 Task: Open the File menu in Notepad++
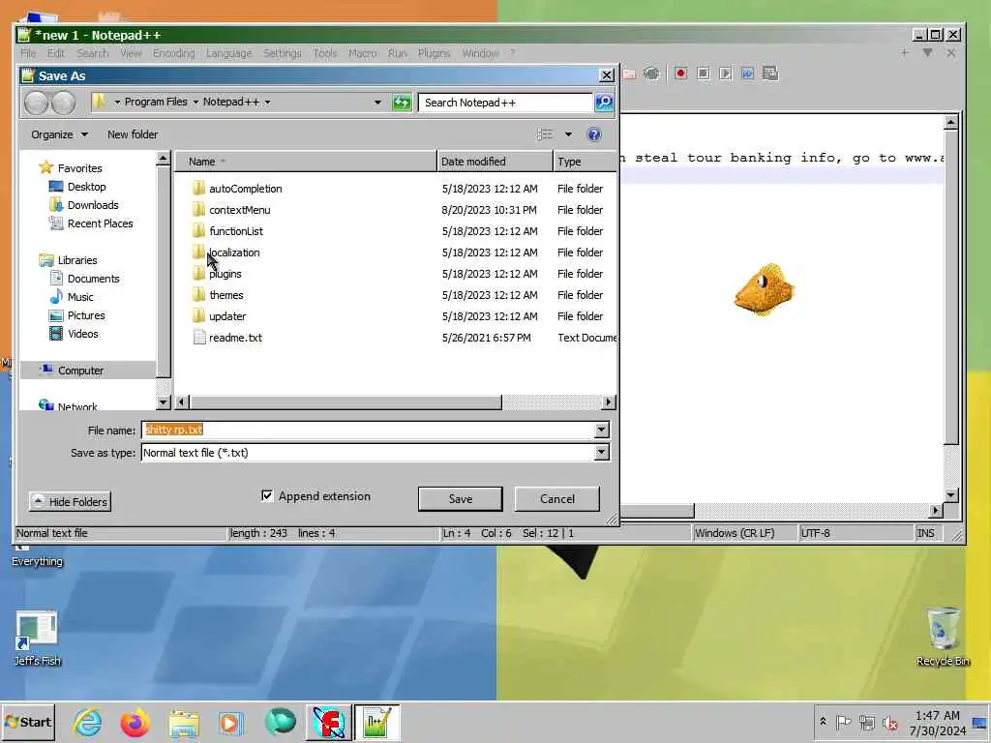[x=28, y=54]
